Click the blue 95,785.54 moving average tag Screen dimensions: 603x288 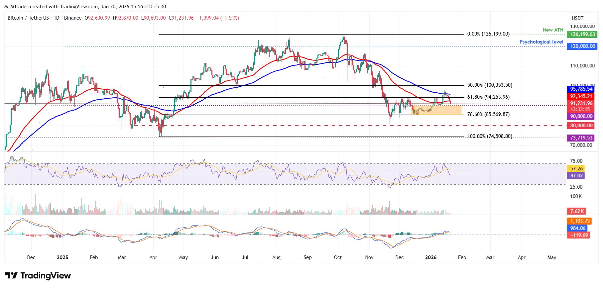pos(581,89)
